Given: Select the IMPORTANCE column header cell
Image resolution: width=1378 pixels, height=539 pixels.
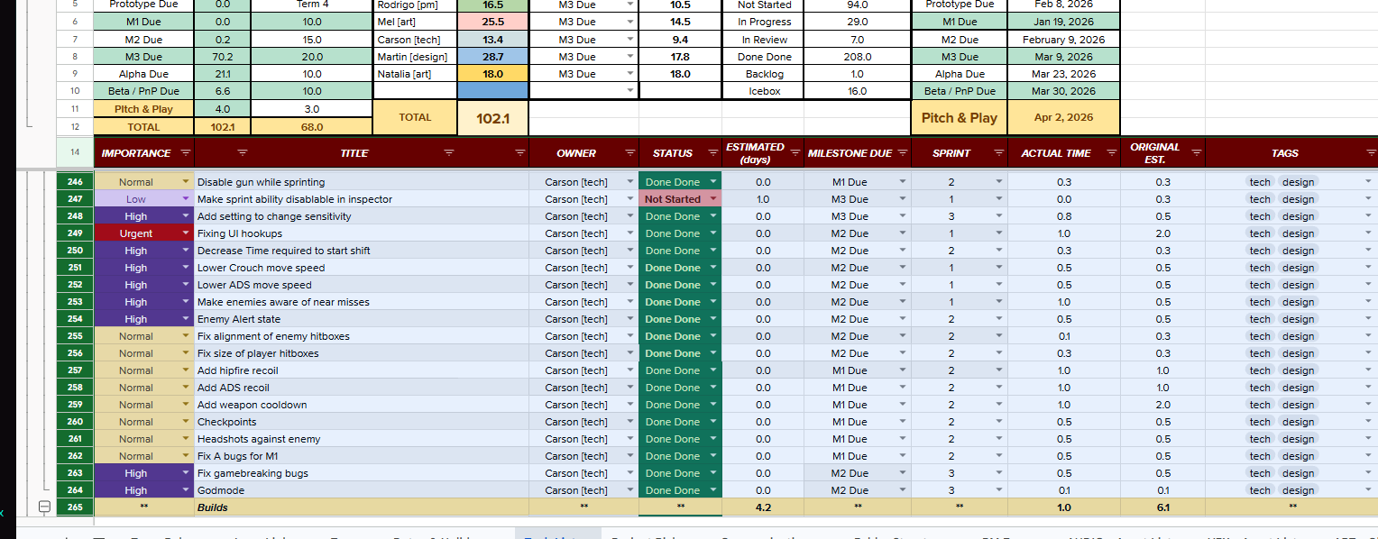Looking at the screenshot, I should tap(143, 153).
